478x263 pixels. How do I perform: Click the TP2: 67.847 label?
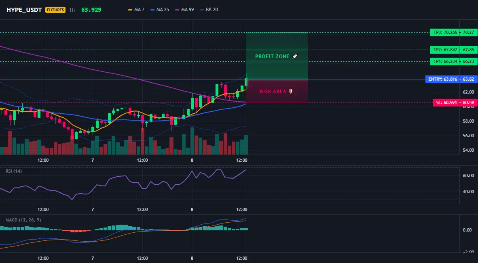[445, 50]
